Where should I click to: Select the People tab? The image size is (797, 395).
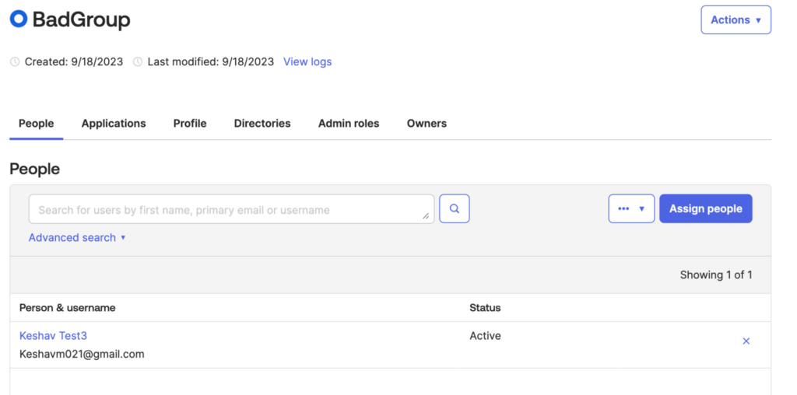(37, 124)
